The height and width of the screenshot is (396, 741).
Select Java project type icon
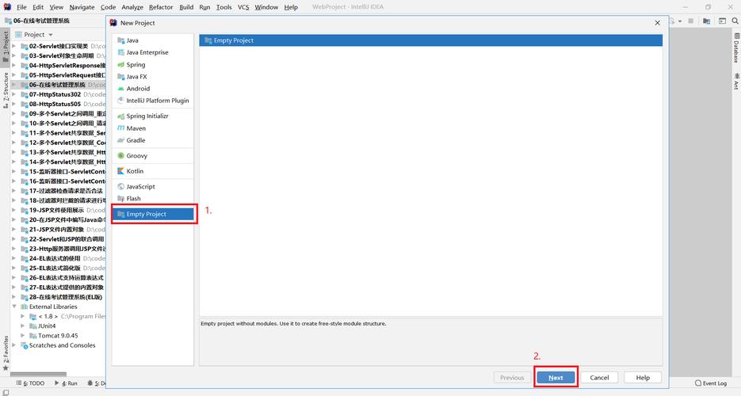pyautogui.click(x=121, y=40)
